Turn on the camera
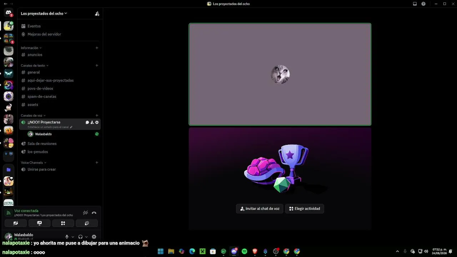This screenshot has width=457, height=257. pos(16,223)
